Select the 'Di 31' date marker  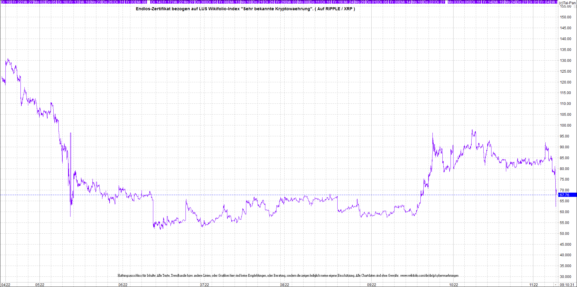point(119,2)
